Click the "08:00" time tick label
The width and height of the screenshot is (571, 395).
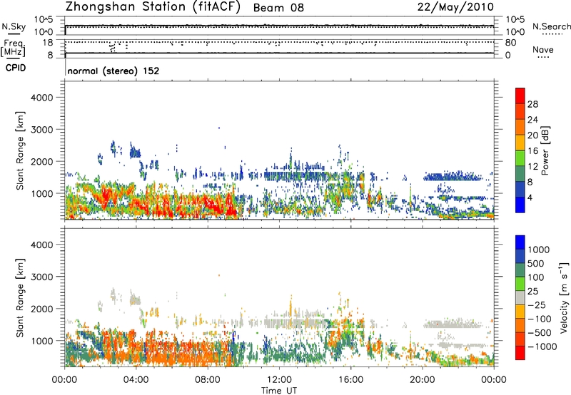tap(208, 380)
